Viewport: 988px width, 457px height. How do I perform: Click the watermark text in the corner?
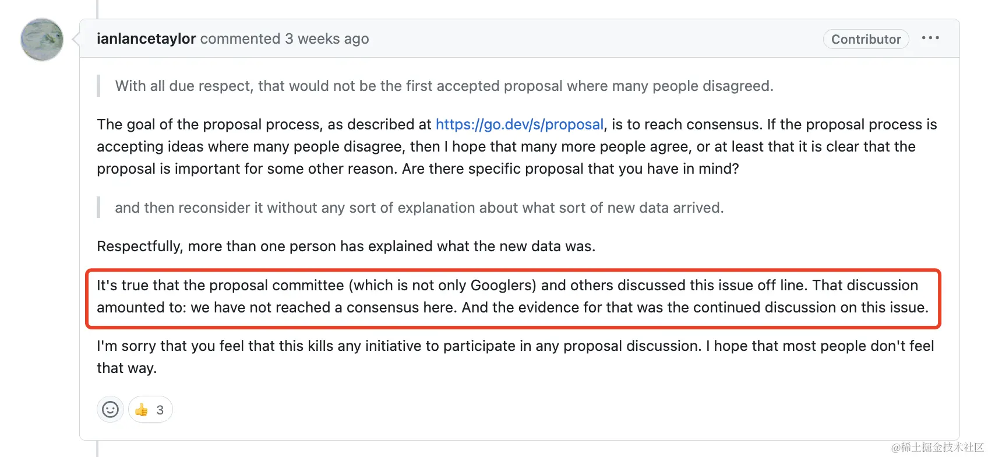coord(937,447)
